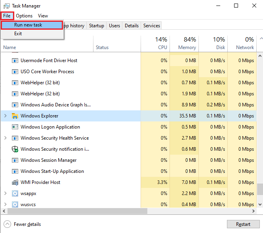
Task: Click the horizontal scrollbar left arrow
Action: [4, 211]
